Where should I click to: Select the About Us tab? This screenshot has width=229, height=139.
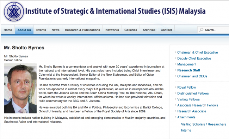(x=24, y=30)
